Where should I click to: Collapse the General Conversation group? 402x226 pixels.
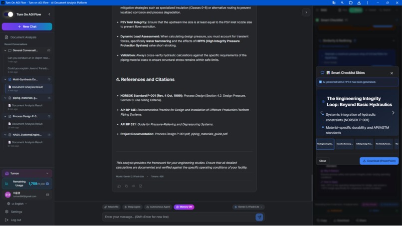[x=5, y=50]
